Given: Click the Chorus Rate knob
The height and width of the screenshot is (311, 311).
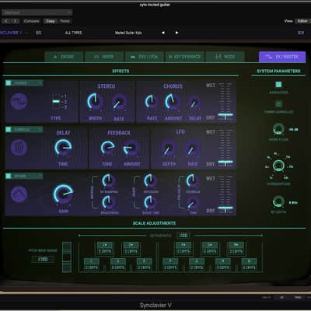Looking at the screenshot, I should 152,101.
